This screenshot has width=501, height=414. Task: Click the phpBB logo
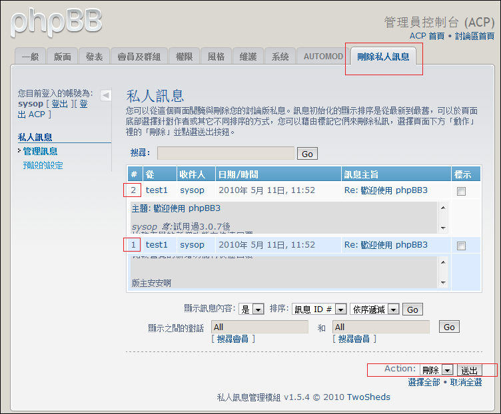[57, 22]
